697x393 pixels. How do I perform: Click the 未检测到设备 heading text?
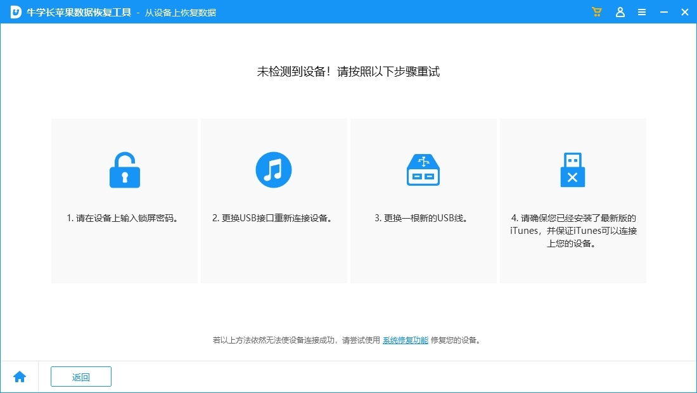(348, 72)
